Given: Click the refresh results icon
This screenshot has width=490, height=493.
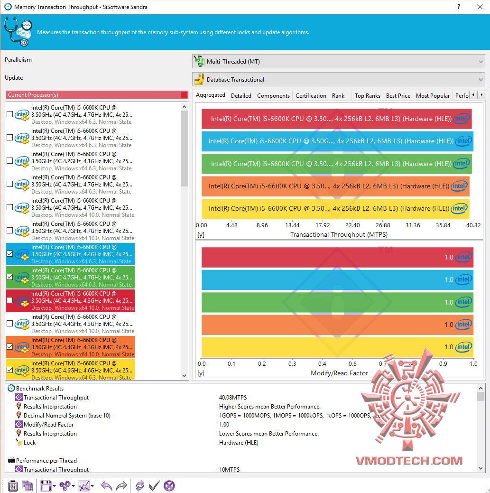Looking at the screenshot, I should [140, 486].
